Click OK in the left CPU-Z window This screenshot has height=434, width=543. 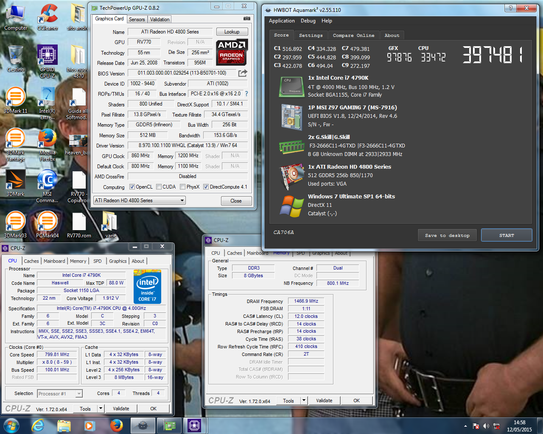coord(153,409)
